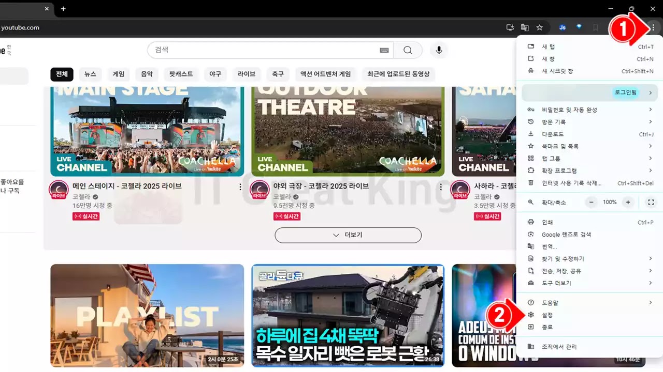Toggle fullscreen icon in zoom row
Image resolution: width=663 pixels, height=372 pixels.
coord(651,203)
